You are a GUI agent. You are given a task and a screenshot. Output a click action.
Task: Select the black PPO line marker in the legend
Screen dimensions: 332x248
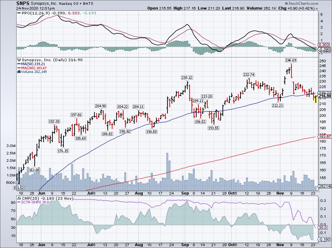pyautogui.click(x=19, y=13)
